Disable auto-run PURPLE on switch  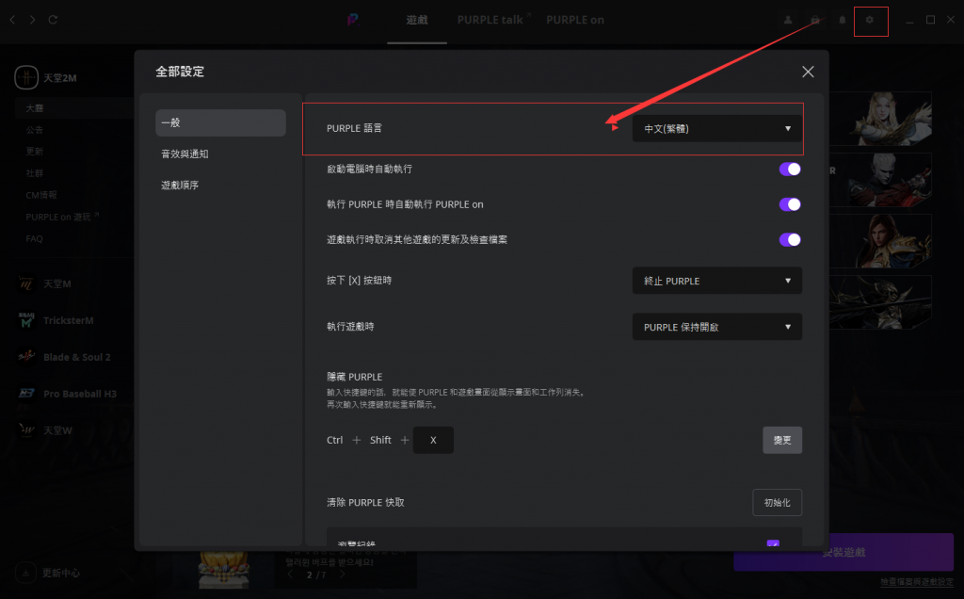790,204
